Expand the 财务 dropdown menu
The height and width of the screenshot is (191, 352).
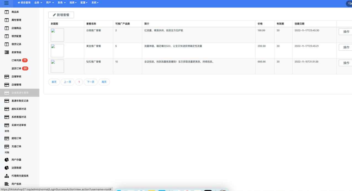(62, 2)
